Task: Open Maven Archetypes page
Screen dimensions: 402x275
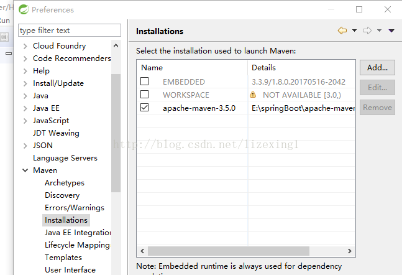Action: click(65, 183)
